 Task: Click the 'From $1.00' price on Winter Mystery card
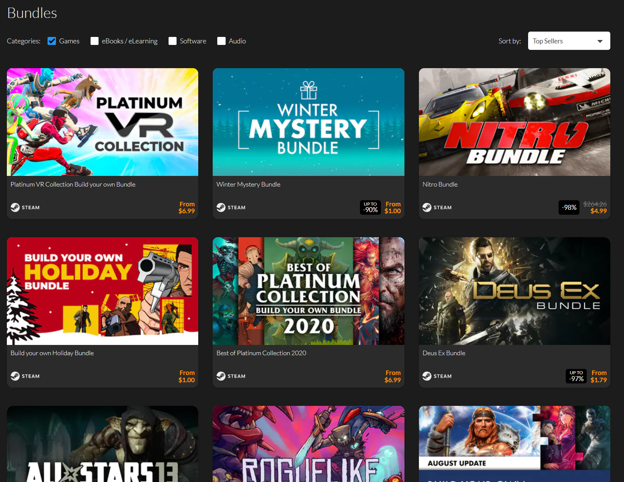(x=393, y=207)
